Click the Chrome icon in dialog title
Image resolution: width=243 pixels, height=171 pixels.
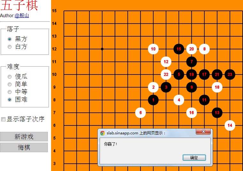click(103, 133)
